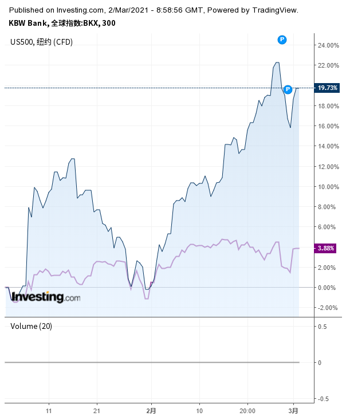Click the 0.5 volume axis tick
This screenshot has width=346, height=420.
pyautogui.click(x=323, y=327)
